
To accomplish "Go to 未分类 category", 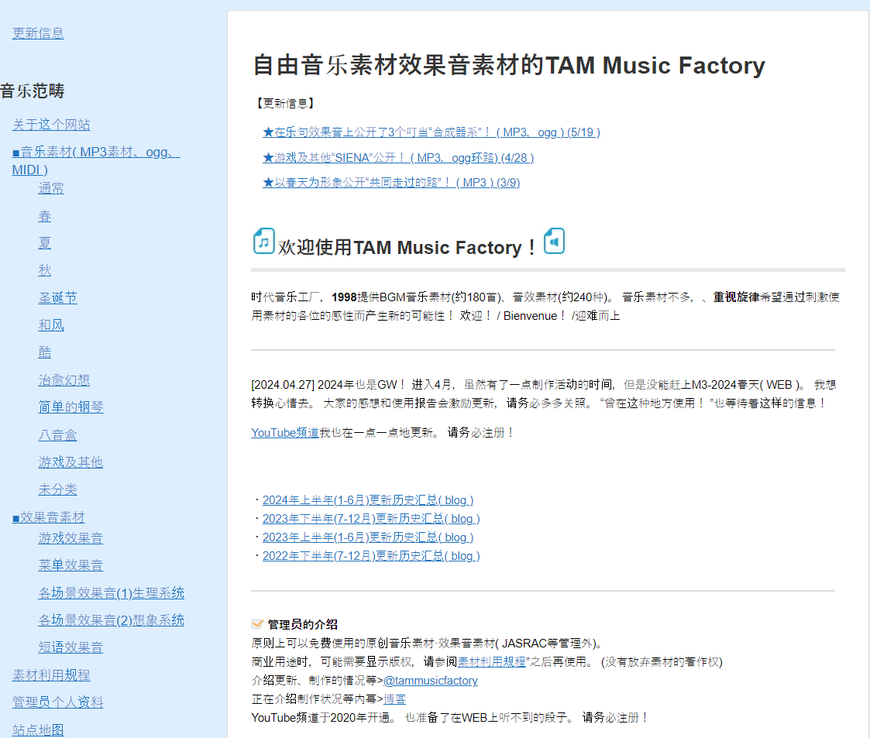I will [57, 489].
